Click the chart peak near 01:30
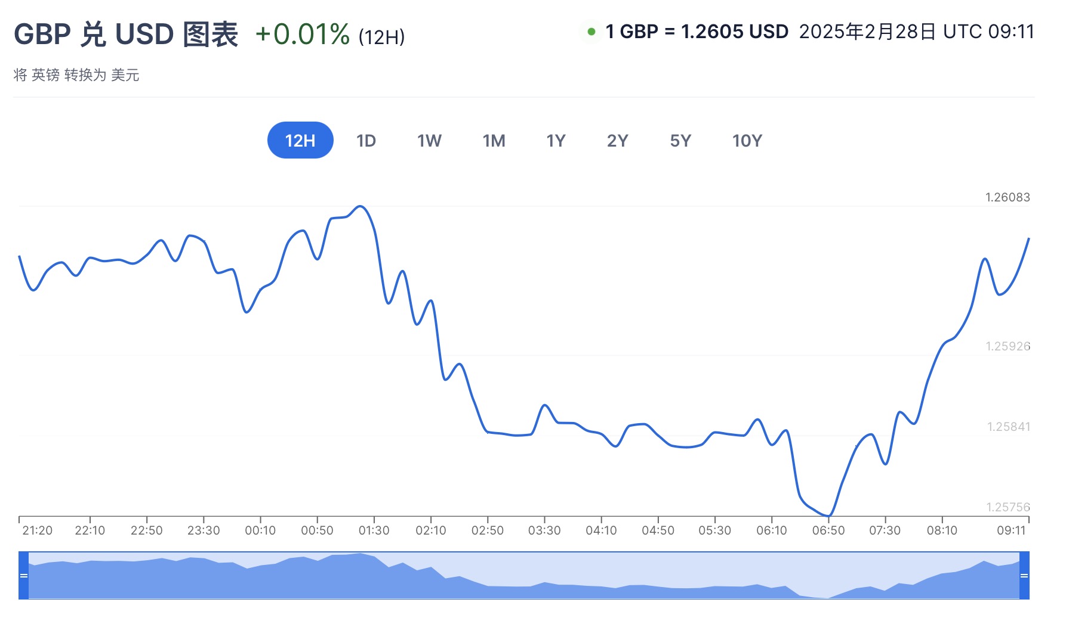 (361, 207)
